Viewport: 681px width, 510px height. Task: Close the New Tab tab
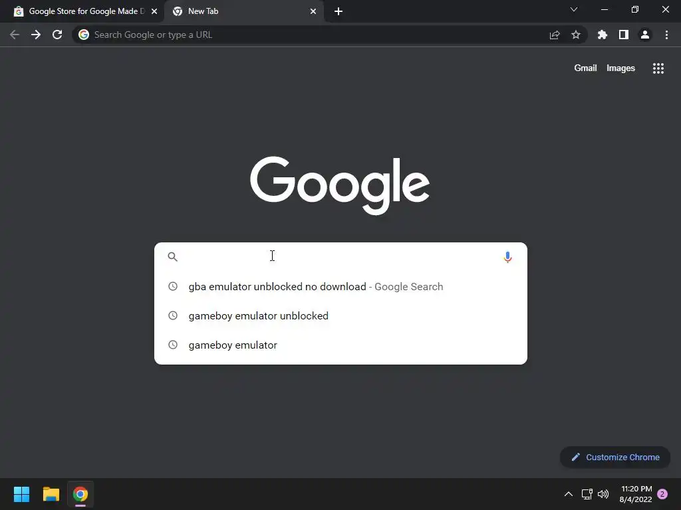point(313,11)
